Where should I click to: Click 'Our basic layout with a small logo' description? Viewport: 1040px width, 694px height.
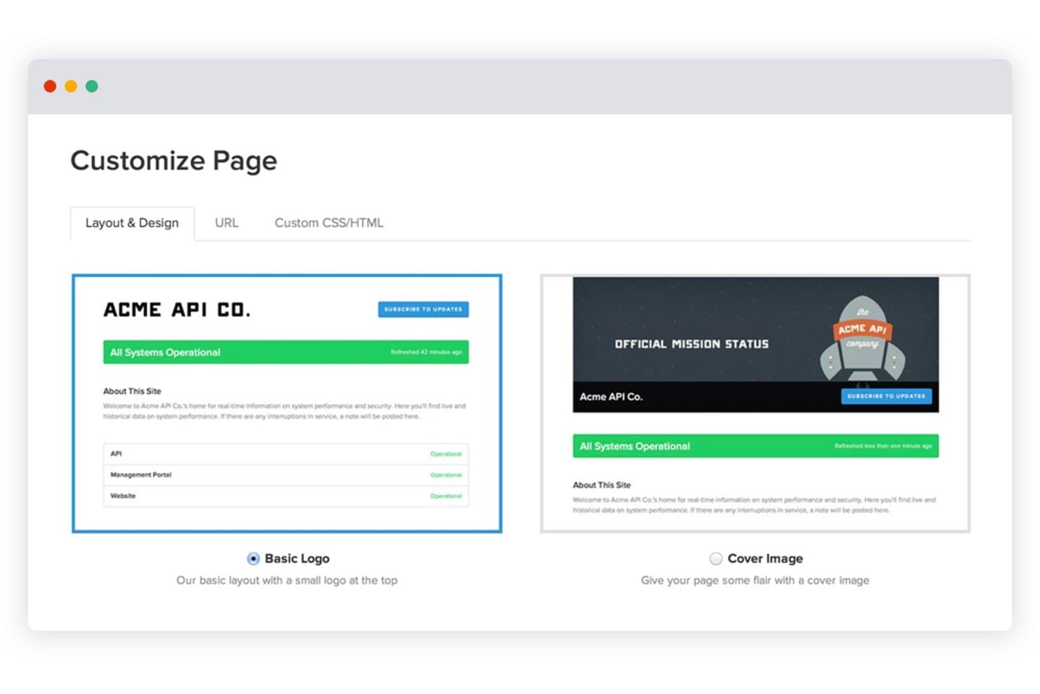[287, 581]
